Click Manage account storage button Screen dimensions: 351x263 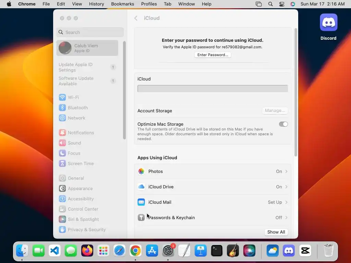[x=275, y=111]
